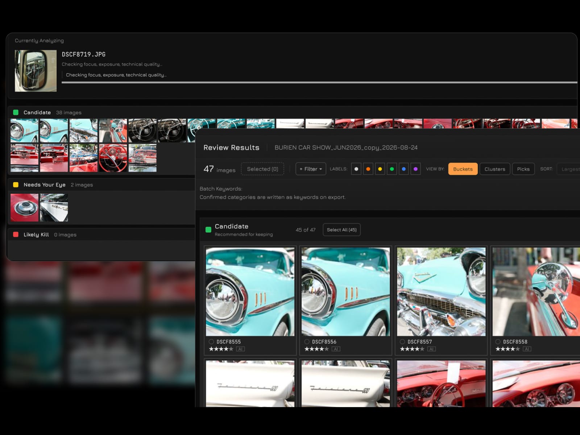Click the Candidate 38 images section header

(292, 112)
